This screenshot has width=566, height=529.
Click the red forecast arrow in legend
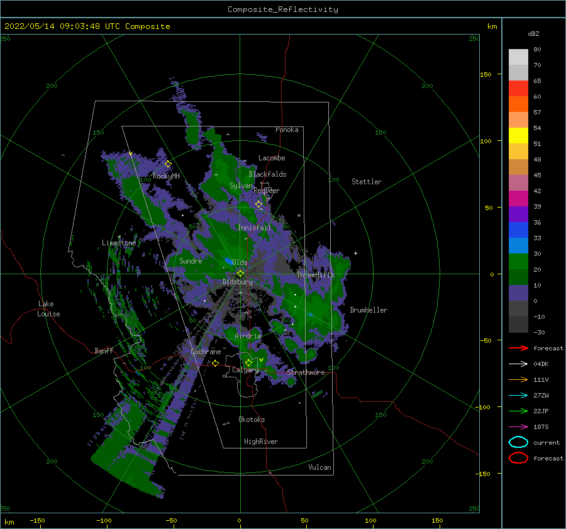click(x=518, y=348)
